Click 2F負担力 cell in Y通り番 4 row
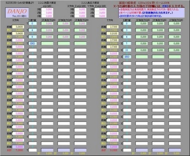Viewport: 190px width, 156px height. [x=64, y=30]
